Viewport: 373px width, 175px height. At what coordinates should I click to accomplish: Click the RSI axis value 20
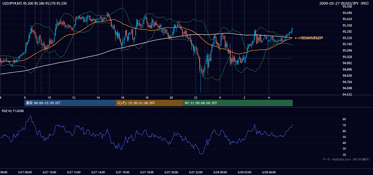[344, 155]
